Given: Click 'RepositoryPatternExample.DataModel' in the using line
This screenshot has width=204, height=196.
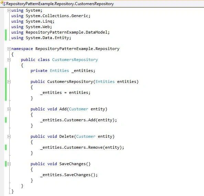Looking at the screenshot, I should click(x=67, y=32).
